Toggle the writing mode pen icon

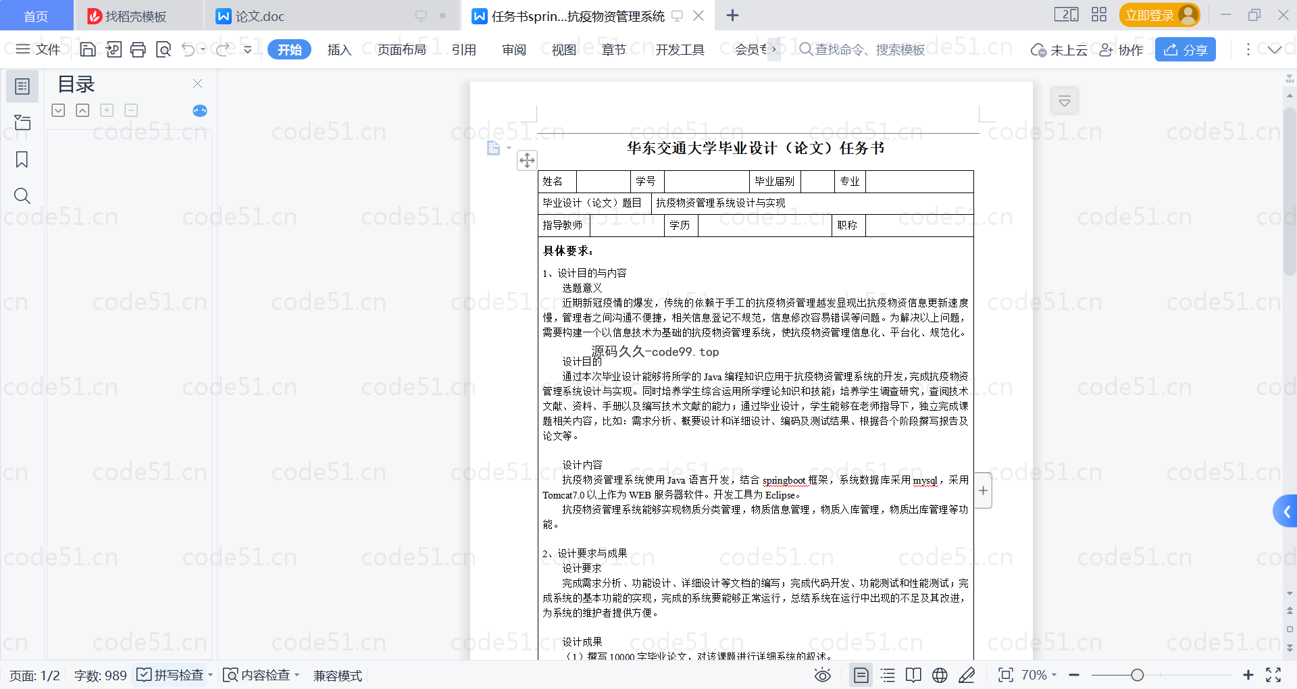[x=967, y=675]
